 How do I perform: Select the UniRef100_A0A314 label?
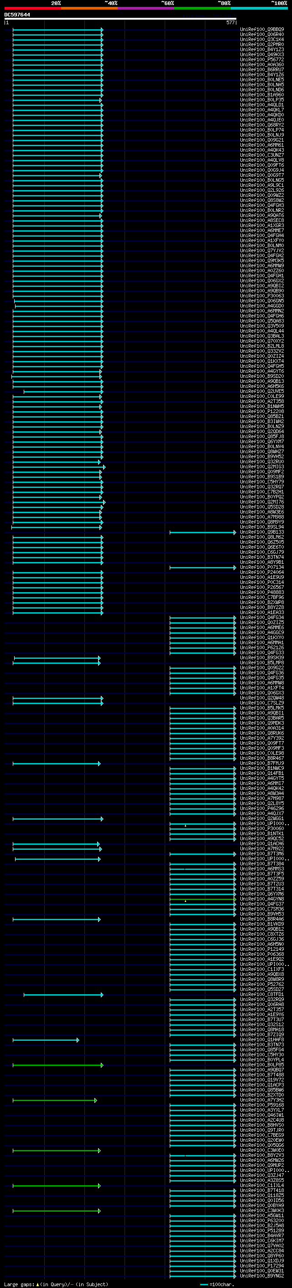(x=262, y=728)
